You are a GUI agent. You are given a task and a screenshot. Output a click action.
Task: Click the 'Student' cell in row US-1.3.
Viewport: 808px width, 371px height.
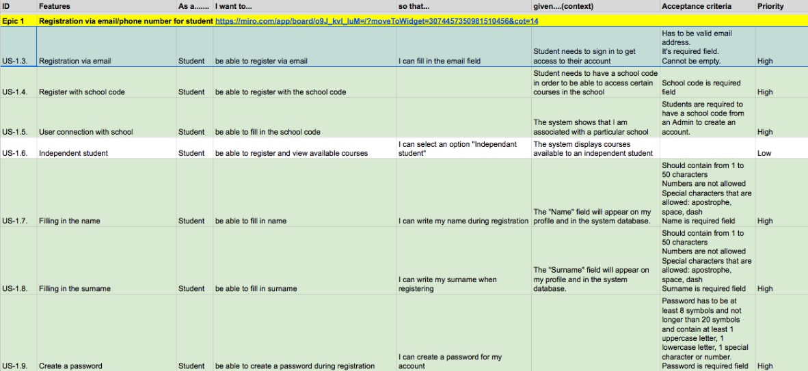pos(195,47)
